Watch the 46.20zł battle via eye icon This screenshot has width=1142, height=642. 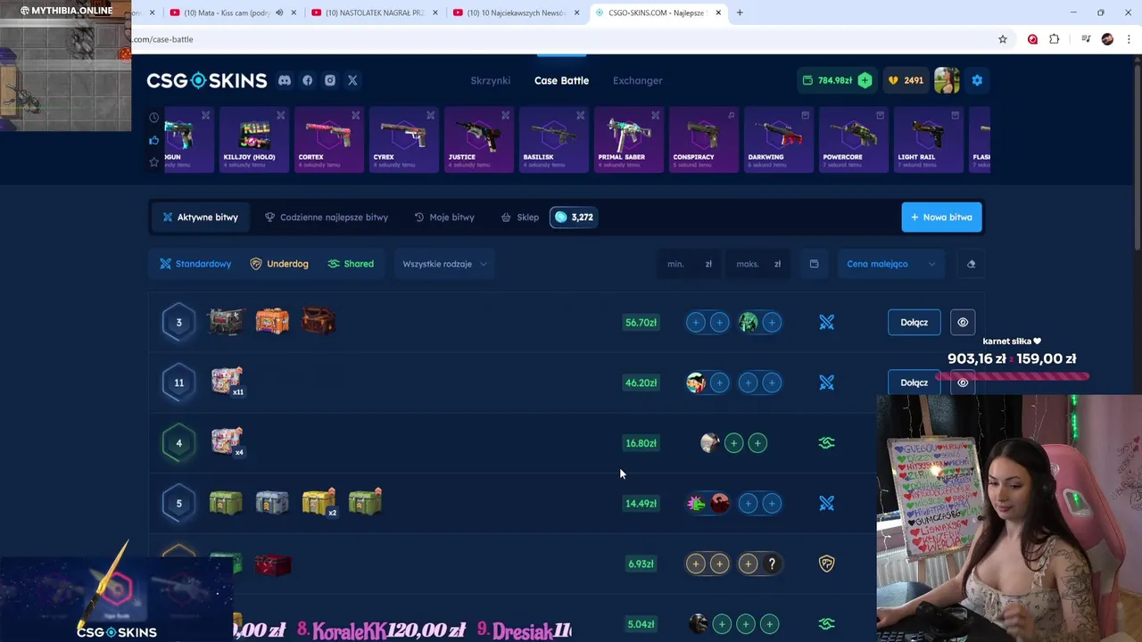(x=963, y=383)
